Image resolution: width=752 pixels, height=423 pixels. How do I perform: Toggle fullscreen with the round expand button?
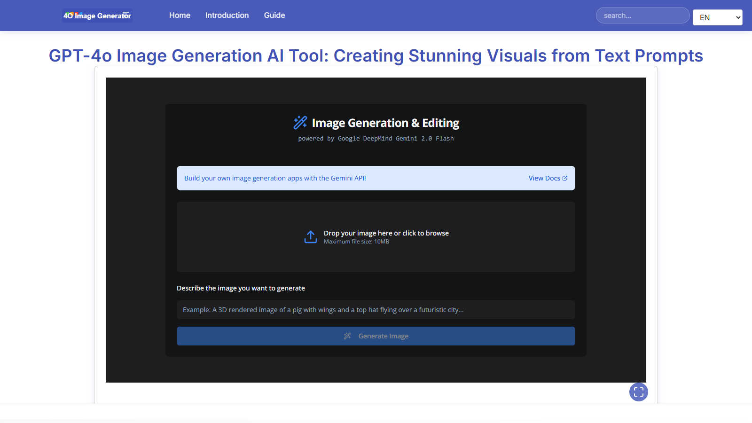pos(639,392)
